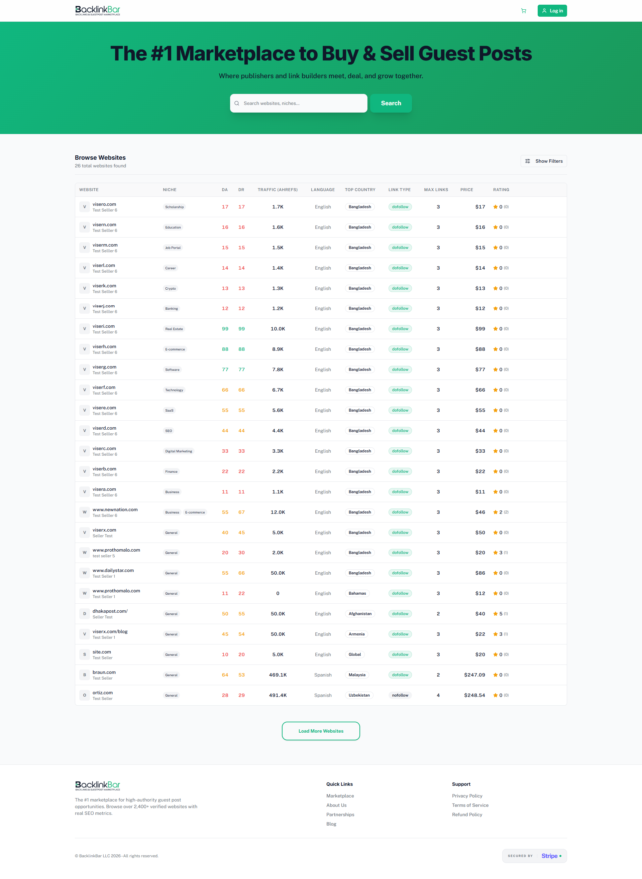Click the Real Estate niche tag

(174, 329)
